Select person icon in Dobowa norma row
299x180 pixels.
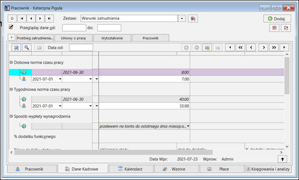tap(24, 79)
